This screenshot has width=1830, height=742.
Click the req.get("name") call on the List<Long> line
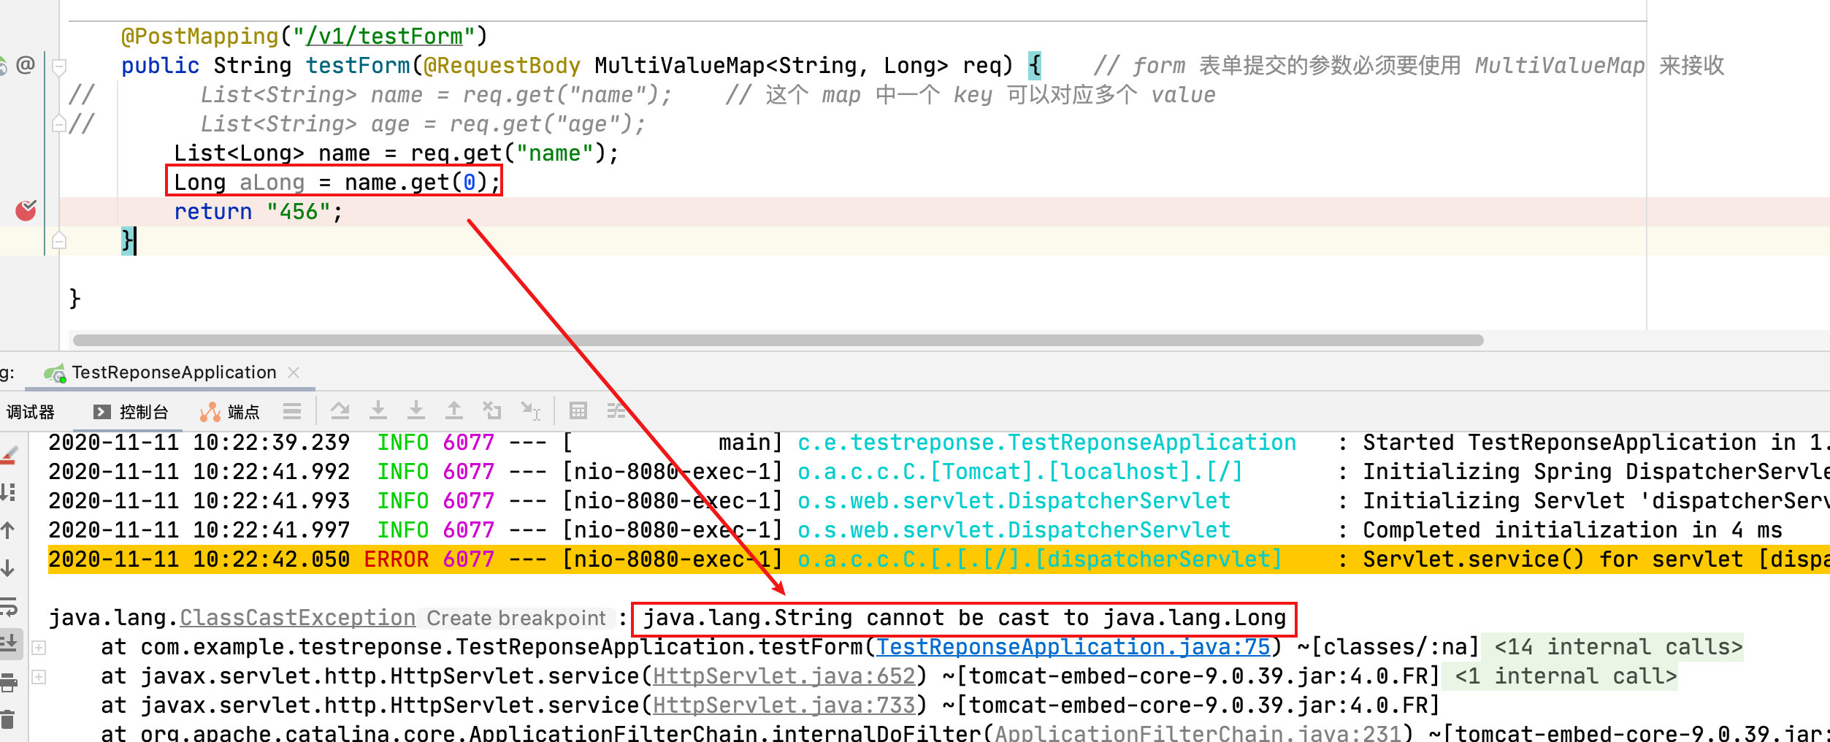pyautogui.click(x=508, y=153)
